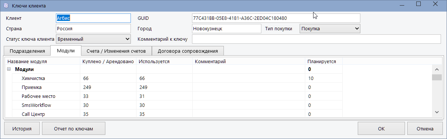The image size is (447, 139).
Task: Click the modules list scrollbar thumb
Action: coord(436,77)
